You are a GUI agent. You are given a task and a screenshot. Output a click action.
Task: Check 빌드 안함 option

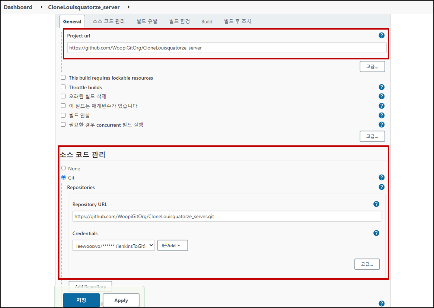click(x=63, y=115)
